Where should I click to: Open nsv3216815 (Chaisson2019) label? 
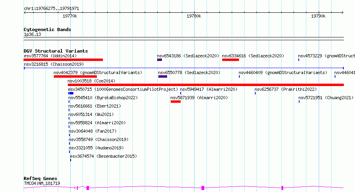[x=54, y=64]
